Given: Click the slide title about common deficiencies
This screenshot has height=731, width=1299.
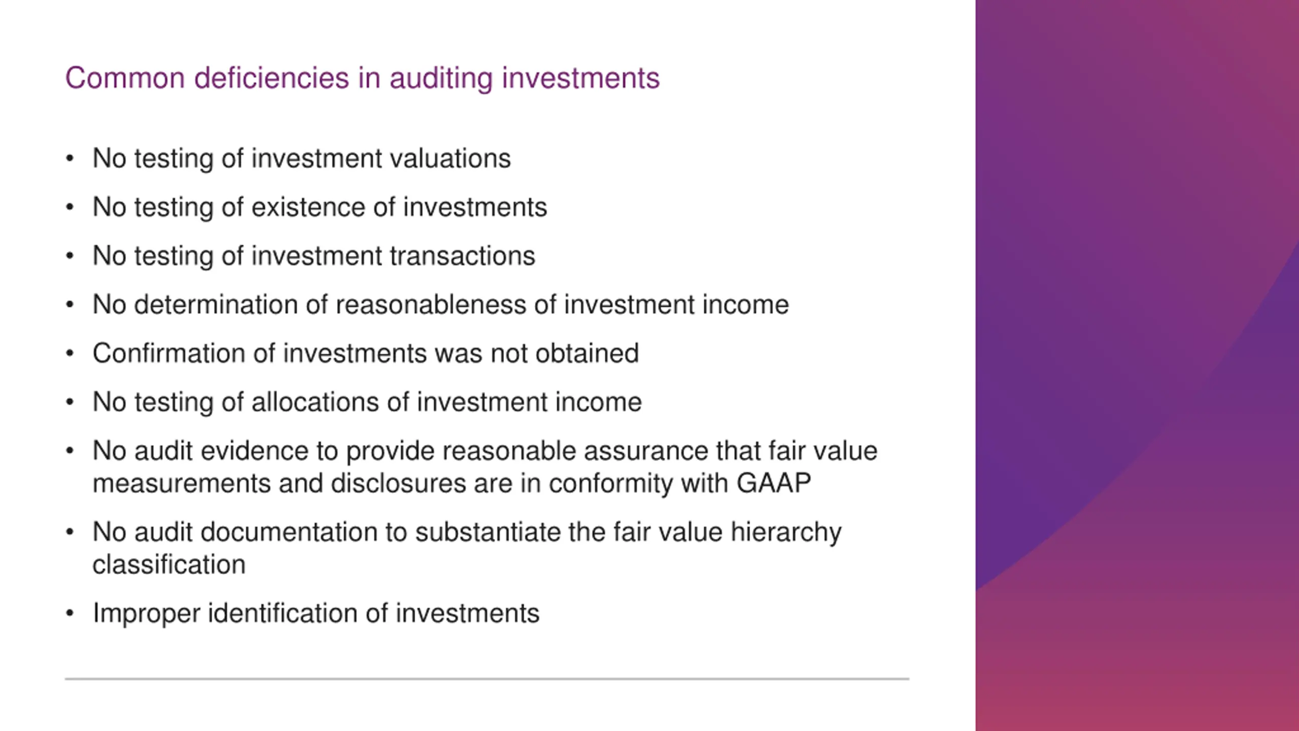Looking at the screenshot, I should [362, 79].
